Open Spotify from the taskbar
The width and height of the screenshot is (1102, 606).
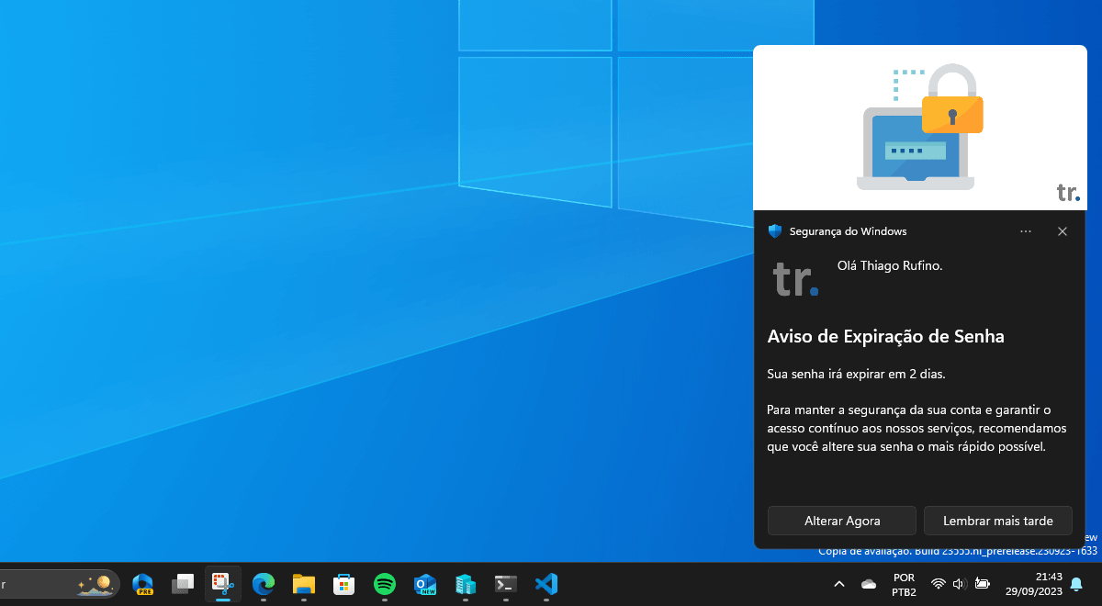pyautogui.click(x=385, y=584)
